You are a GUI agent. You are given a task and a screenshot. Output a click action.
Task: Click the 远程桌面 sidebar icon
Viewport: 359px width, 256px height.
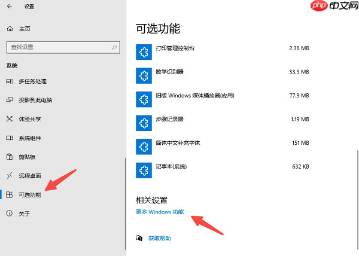point(10,176)
